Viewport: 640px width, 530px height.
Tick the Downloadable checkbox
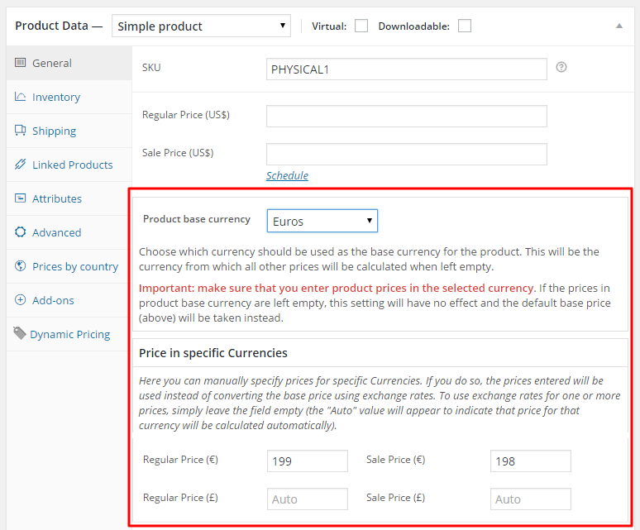pyautogui.click(x=465, y=26)
